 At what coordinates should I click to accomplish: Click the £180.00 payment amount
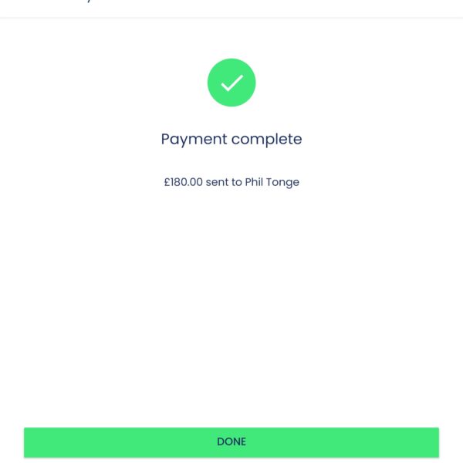[x=183, y=183]
